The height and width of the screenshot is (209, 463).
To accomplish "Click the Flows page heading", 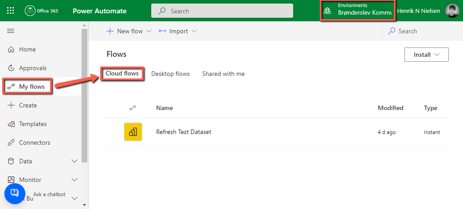I will pos(116,55).
